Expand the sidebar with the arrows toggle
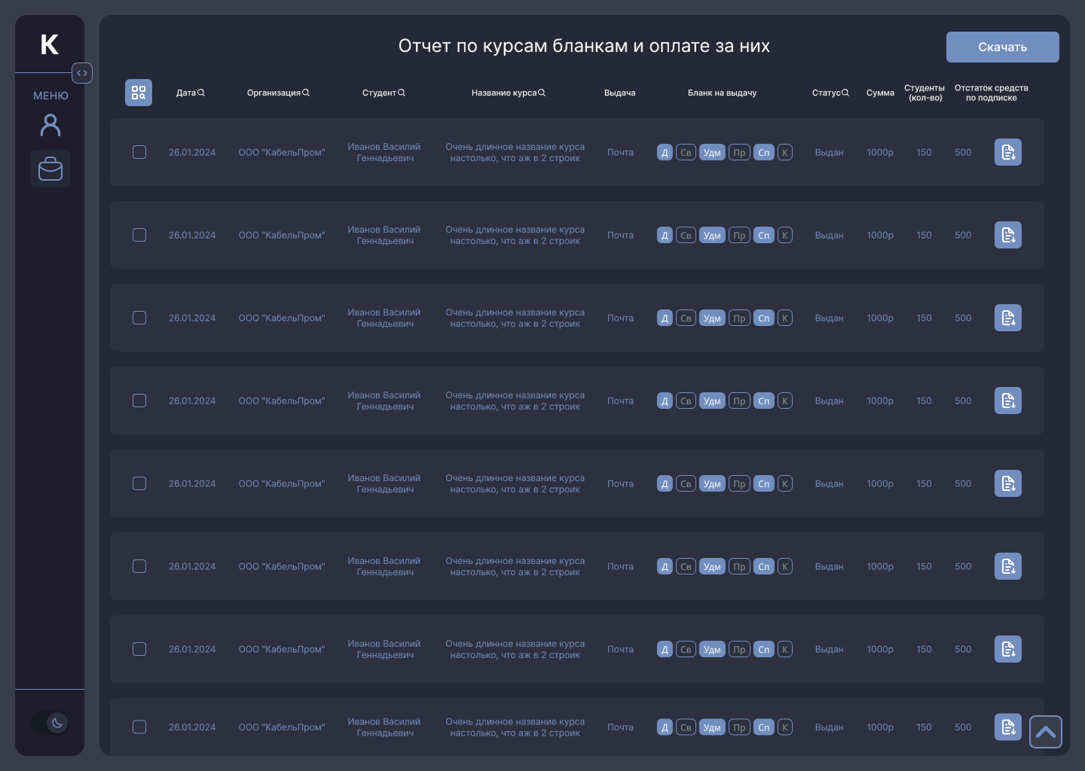This screenshot has width=1085, height=771. coord(82,73)
